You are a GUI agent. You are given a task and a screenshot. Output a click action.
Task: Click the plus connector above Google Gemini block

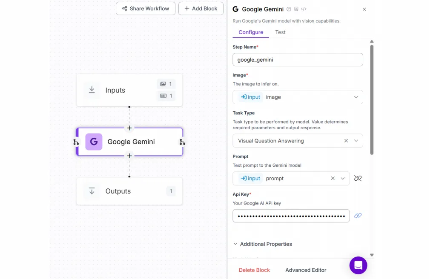(129, 128)
